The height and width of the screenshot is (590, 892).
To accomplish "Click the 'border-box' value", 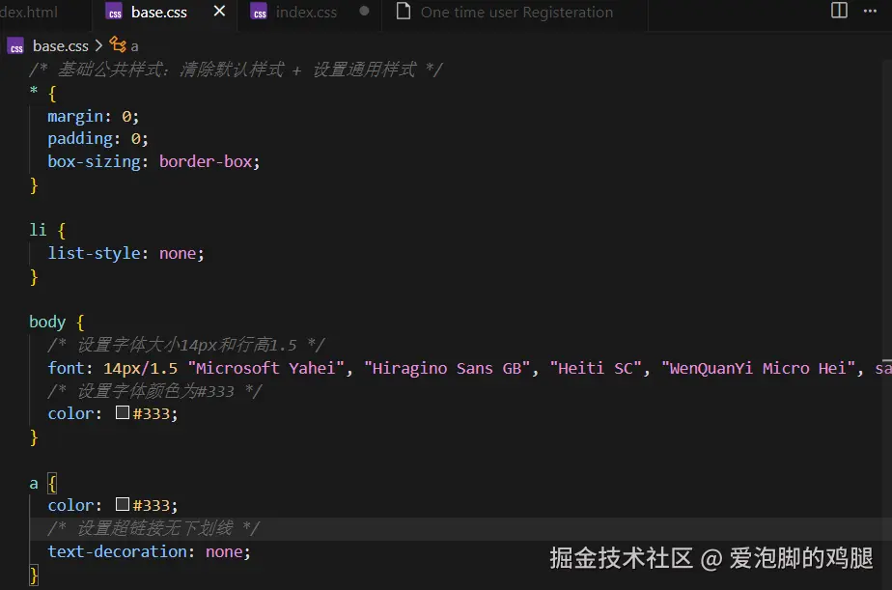I will pos(206,161).
